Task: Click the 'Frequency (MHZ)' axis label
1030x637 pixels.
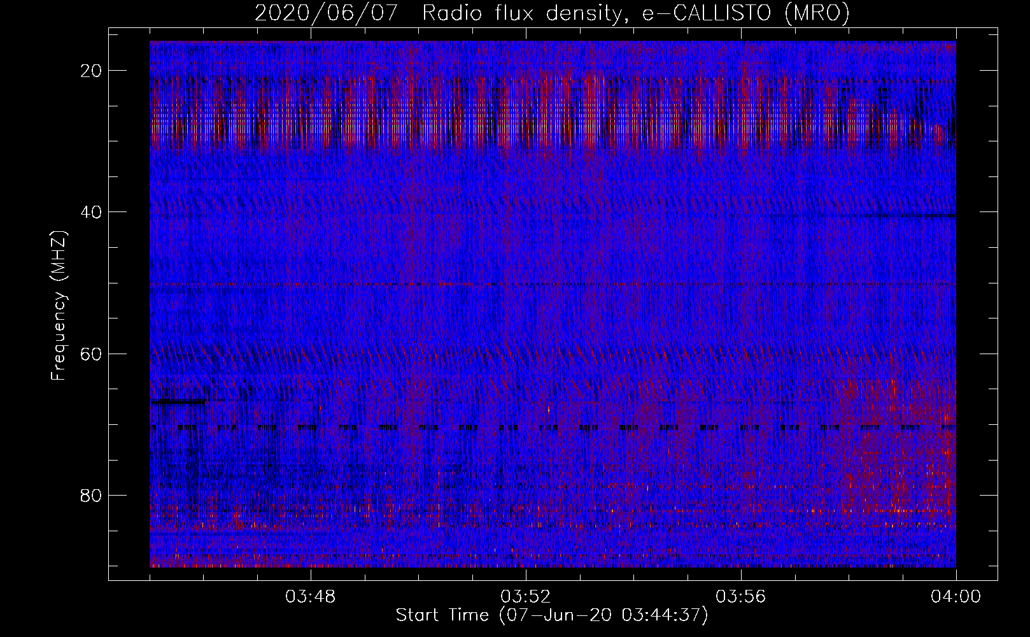Action: tap(59, 305)
